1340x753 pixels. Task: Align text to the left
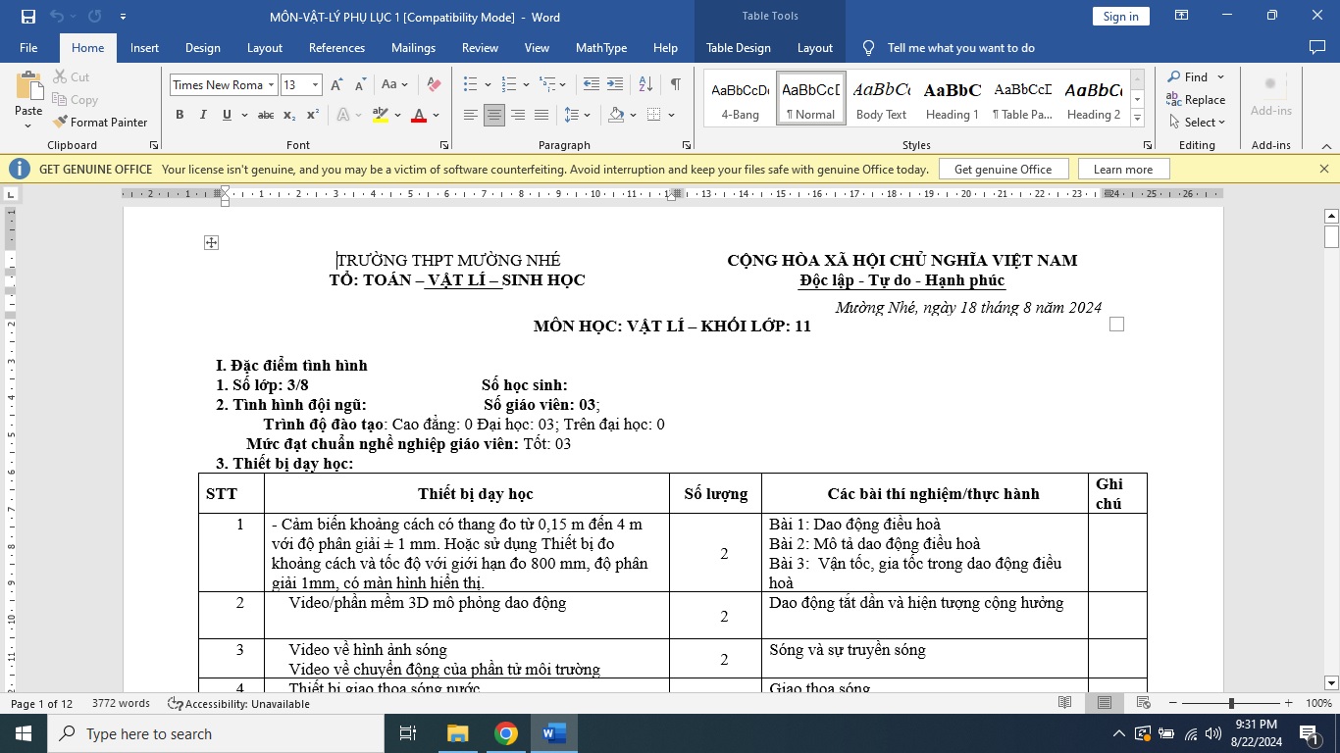coord(471,115)
